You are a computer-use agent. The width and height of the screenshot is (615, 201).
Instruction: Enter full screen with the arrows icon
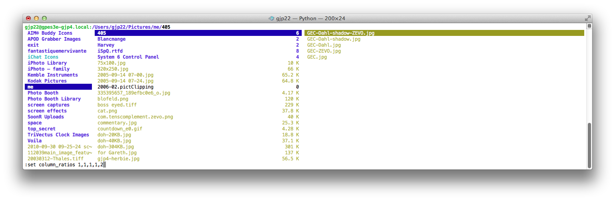coord(587,18)
